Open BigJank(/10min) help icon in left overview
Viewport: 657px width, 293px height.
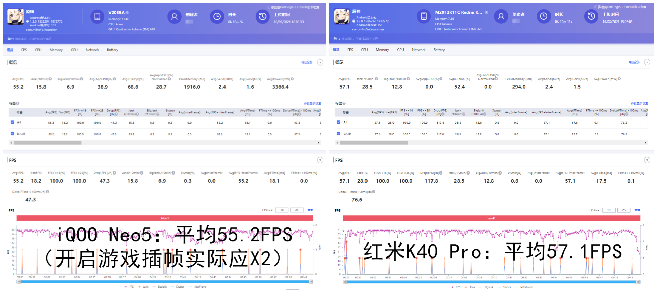(82, 79)
